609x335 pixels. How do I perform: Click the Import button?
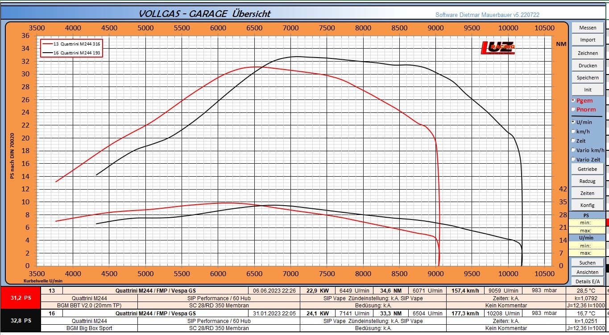(588, 40)
